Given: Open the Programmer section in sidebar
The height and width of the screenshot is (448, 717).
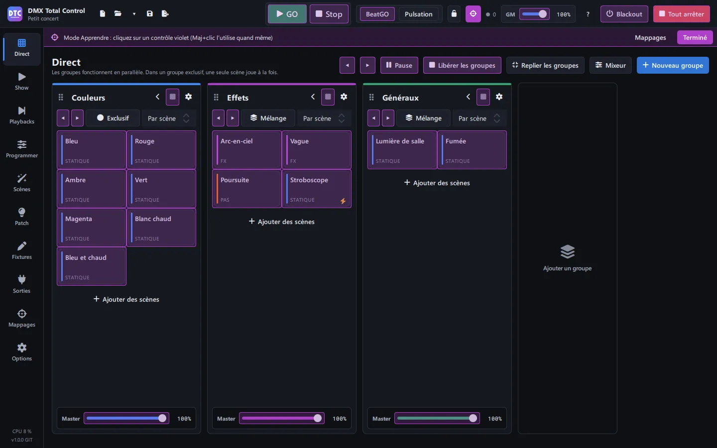Looking at the screenshot, I should (22, 150).
